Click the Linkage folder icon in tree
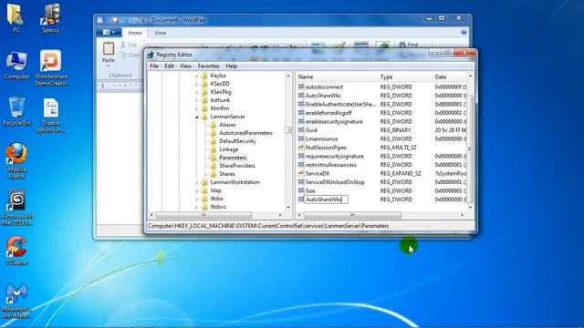The image size is (584, 328). (x=213, y=149)
